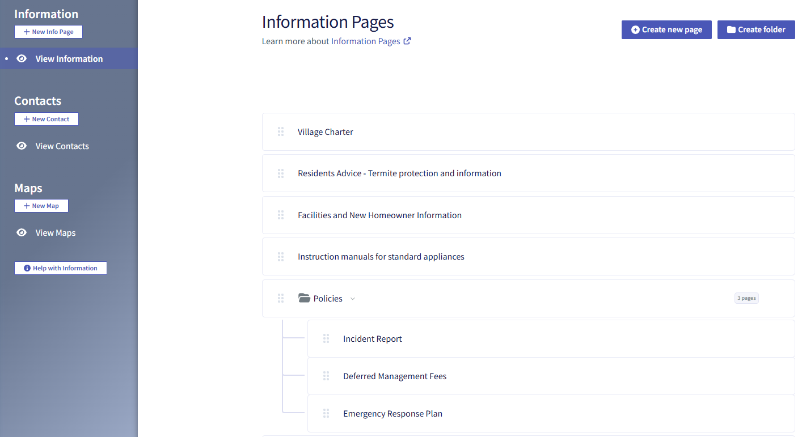Click the eye icon next to View Maps

click(21, 232)
